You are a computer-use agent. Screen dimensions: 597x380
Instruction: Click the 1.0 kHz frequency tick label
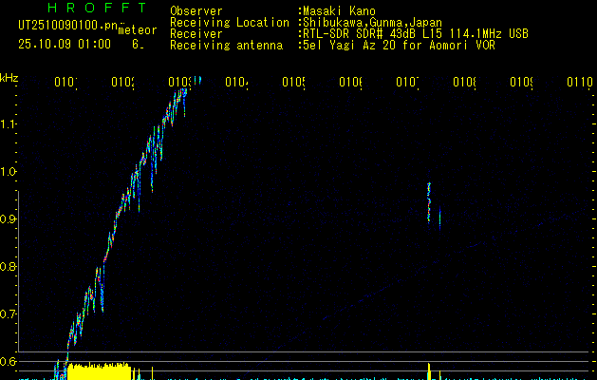click(9, 172)
